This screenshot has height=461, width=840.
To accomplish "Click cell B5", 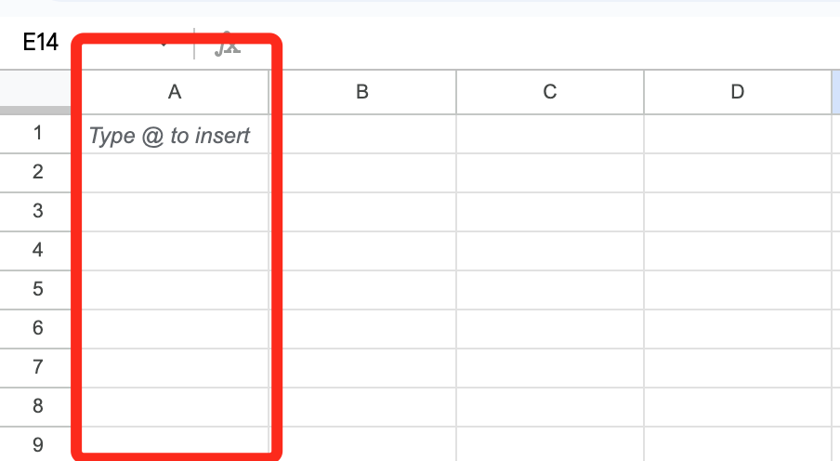I will point(362,290).
